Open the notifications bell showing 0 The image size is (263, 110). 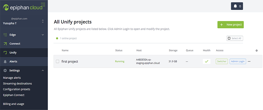237,6
